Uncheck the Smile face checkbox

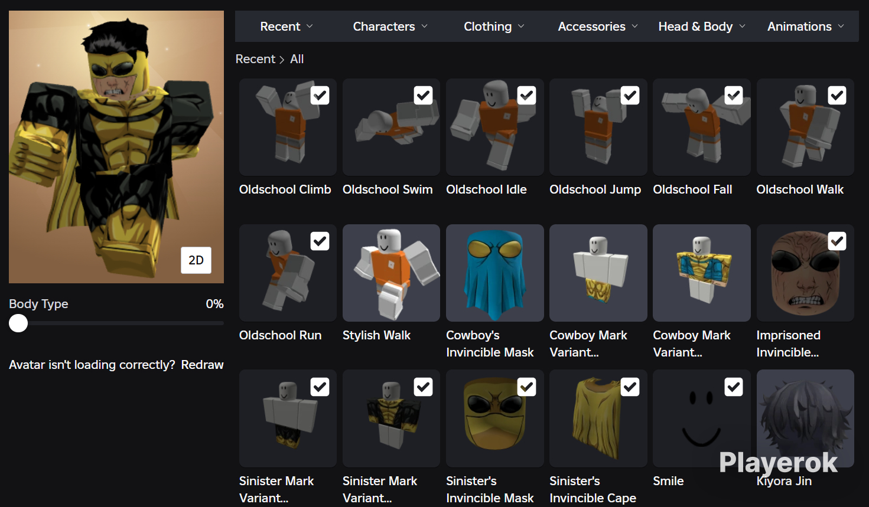[x=734, y=387]
